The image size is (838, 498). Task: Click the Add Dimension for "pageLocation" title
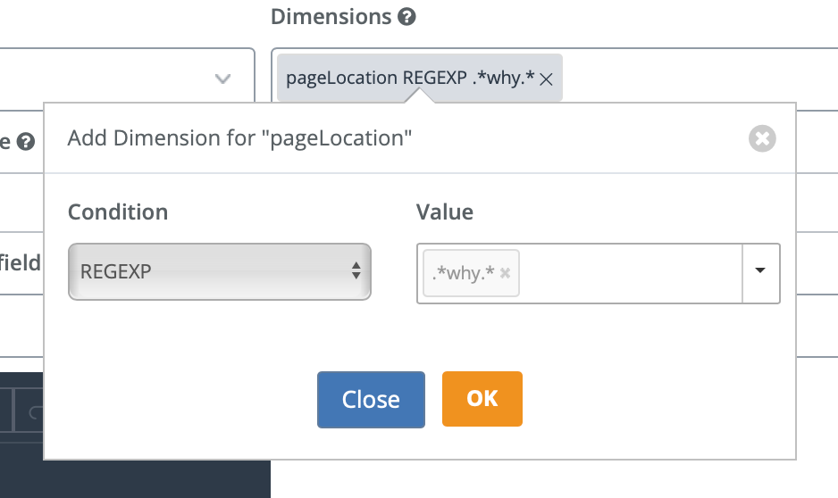pyautogui.click(x=239, y=138)
